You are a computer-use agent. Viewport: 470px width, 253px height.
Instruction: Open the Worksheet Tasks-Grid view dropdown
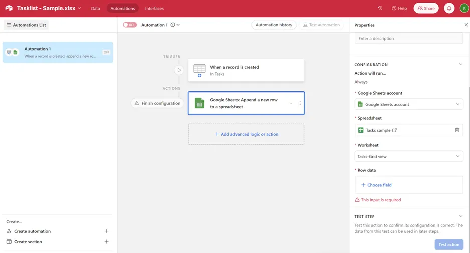(409, 156)
